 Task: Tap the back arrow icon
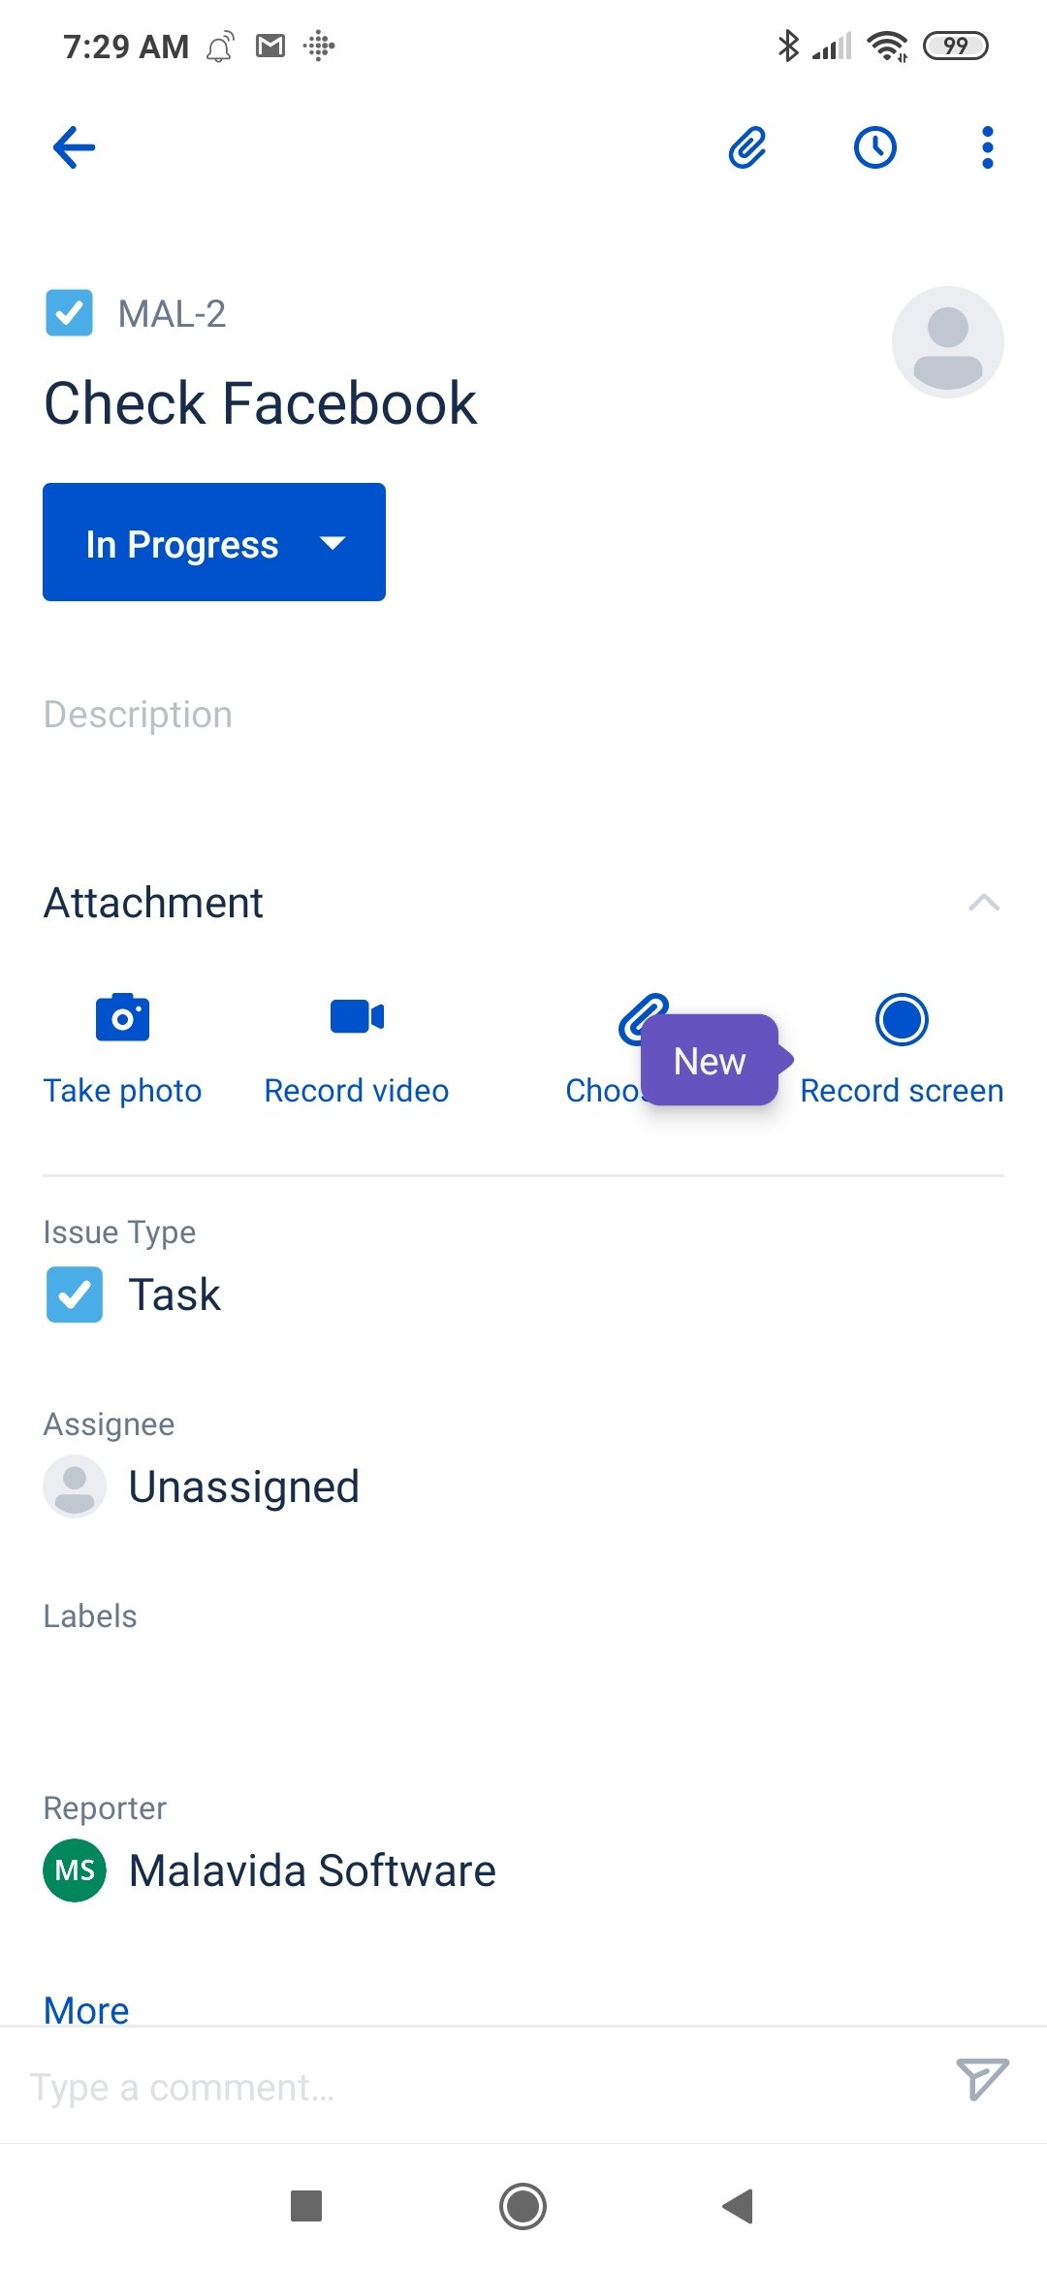tap(74, 147)
